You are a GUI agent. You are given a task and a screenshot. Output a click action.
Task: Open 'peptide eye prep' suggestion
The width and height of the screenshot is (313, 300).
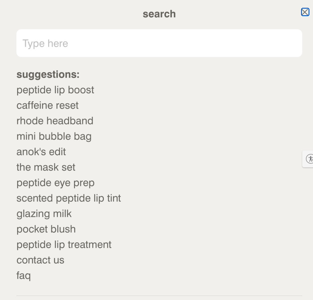56,183
